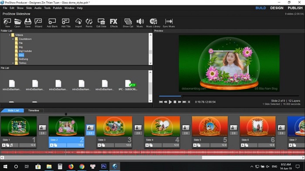The width and height of the screenshot is (305, 171).
Task: Switch to the DESIGN workspace
Action: (277, 8)
